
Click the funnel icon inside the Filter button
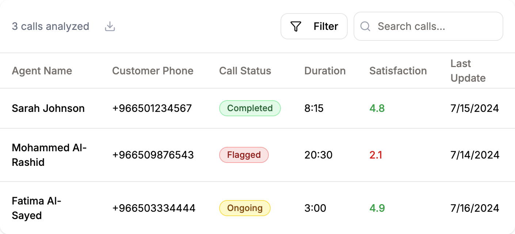296,26
